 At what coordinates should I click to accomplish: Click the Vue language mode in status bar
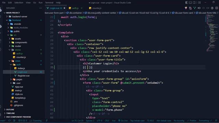pyautogui.click(x=114, y=121)
